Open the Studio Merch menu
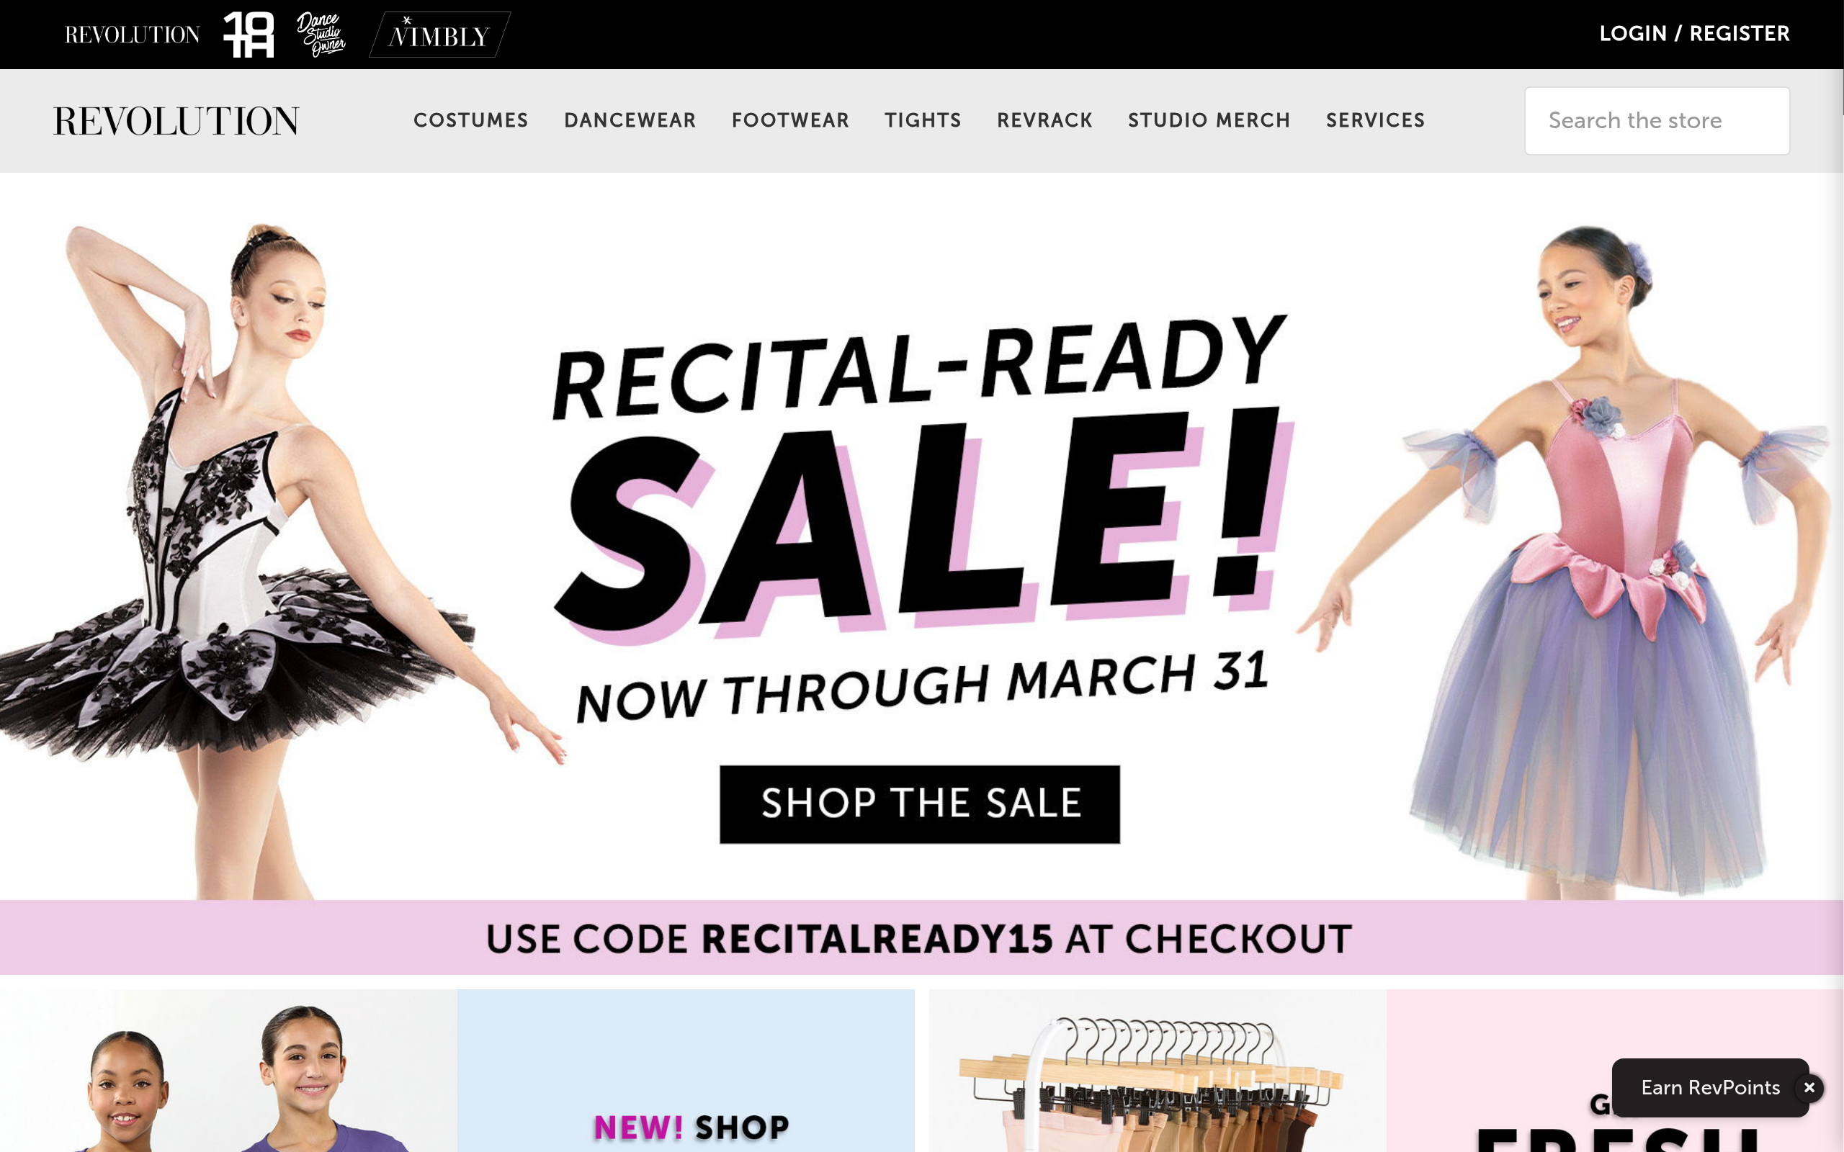 click(1209, 120)
